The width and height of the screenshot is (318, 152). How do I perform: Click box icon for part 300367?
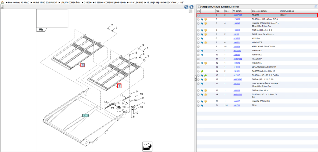click(205, 101)
